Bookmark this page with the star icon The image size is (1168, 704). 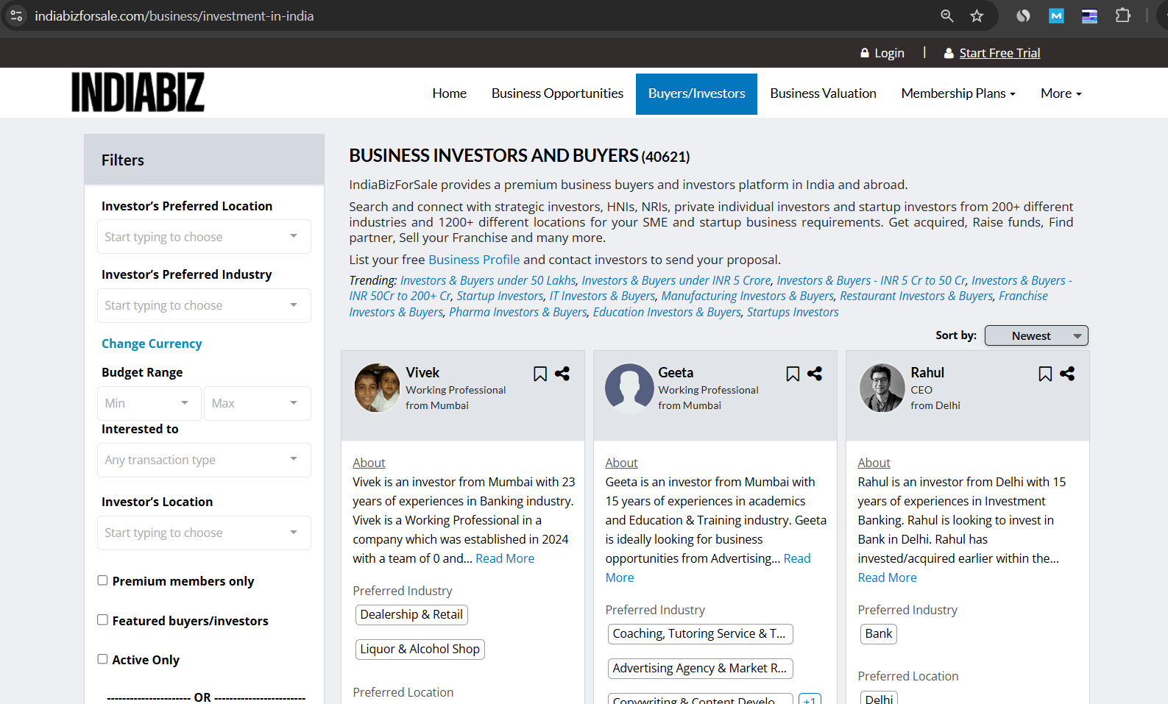(977, 15)
